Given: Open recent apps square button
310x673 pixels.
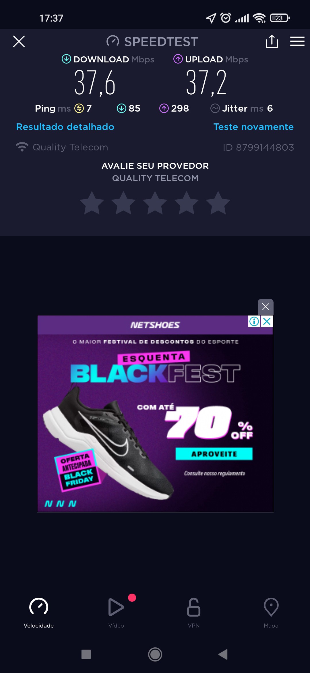Looking at the screenshot, I should (x=86, y=654).
